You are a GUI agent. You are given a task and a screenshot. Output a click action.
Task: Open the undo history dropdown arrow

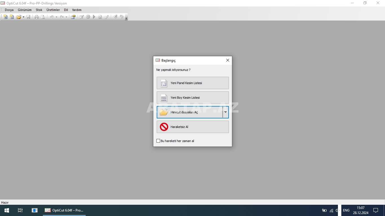click(x=56, y=17)
